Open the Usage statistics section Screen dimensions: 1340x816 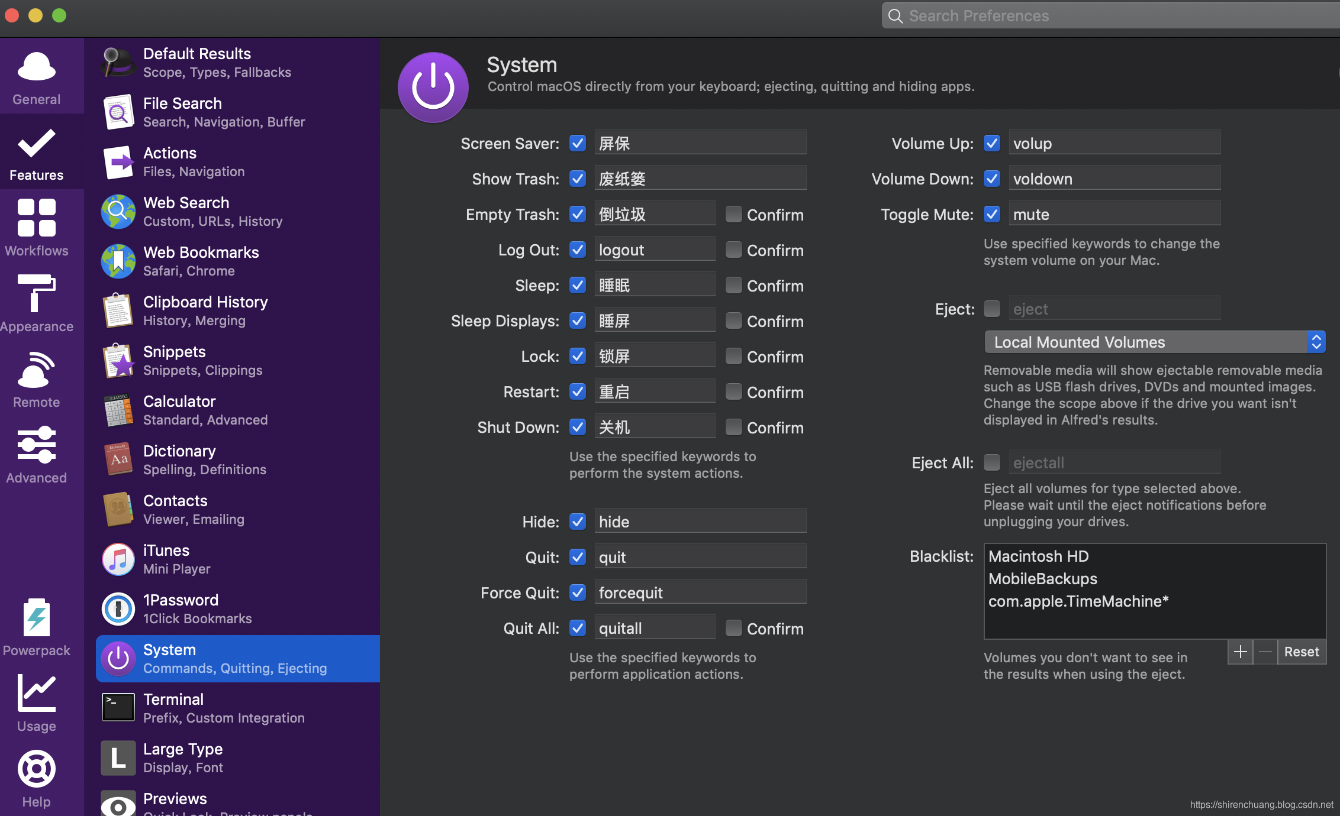click(x=36, y=702)
